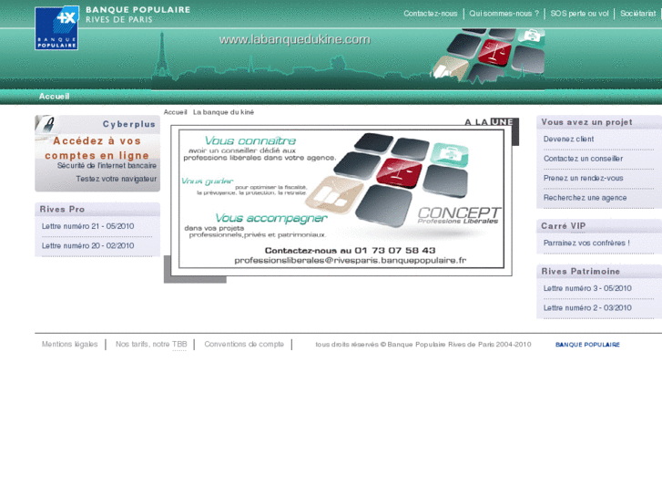
Task: Click Prenez un rendez-vous link
Action: 583,178
